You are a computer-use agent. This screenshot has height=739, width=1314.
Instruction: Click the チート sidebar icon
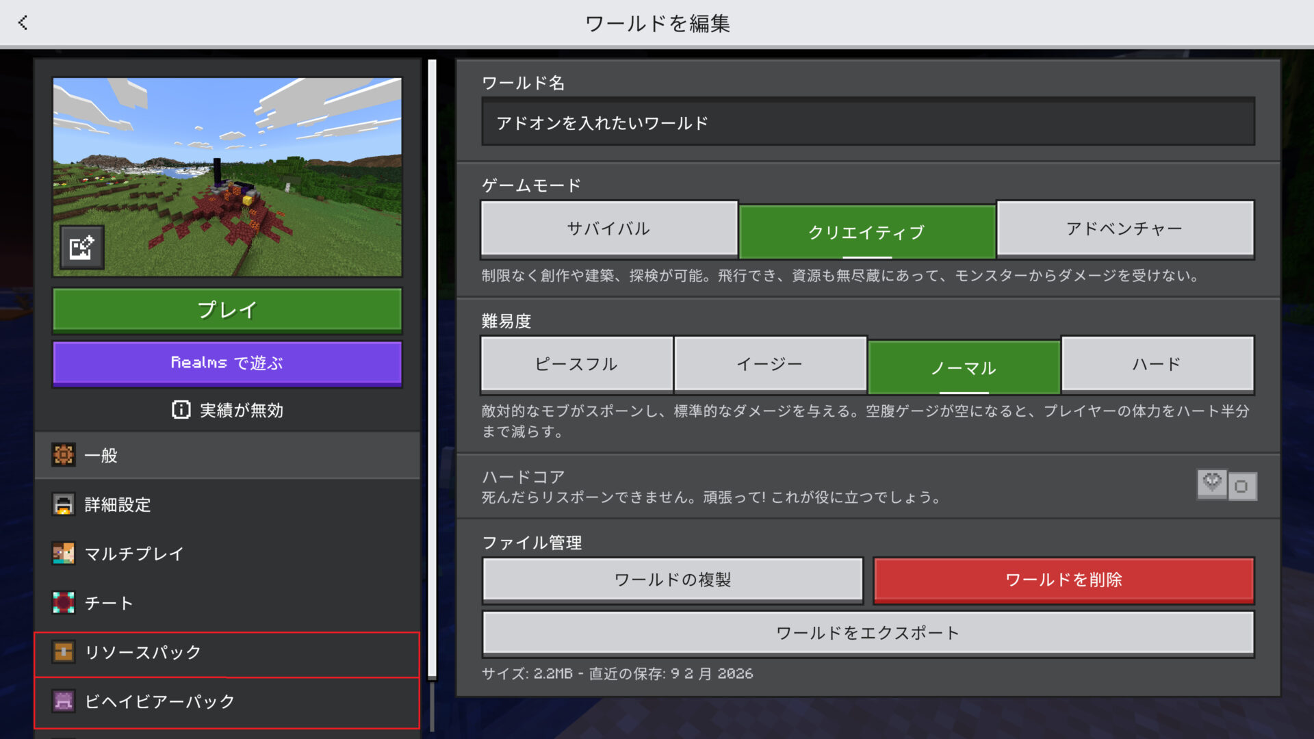(x=64, y=603)
